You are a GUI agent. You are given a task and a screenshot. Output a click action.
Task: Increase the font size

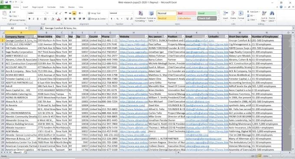(56, 13)
